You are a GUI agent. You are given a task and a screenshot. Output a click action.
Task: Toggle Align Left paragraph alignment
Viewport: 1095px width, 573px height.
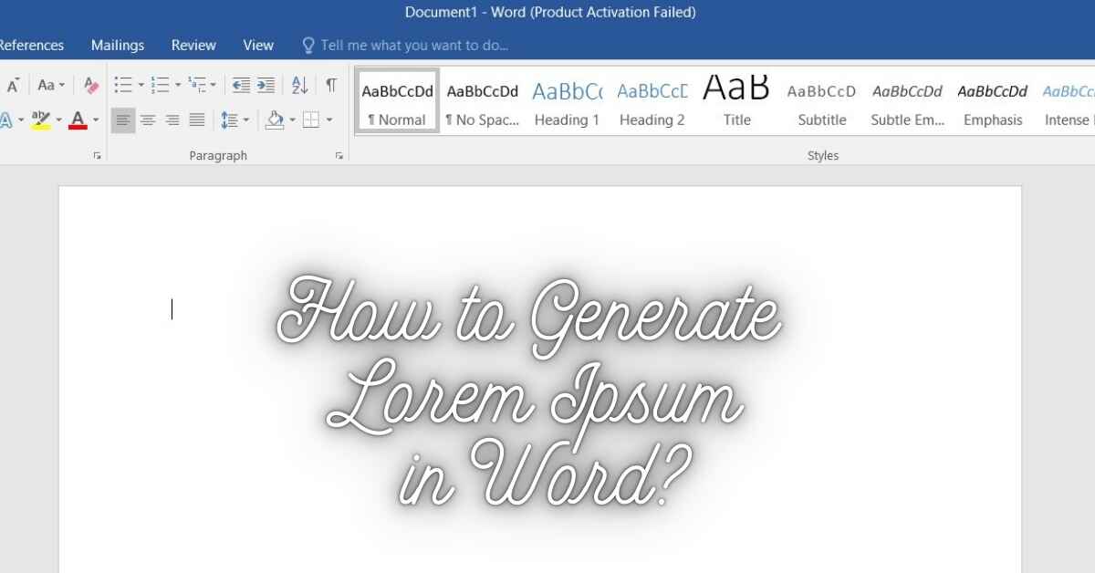click(123, 120)
